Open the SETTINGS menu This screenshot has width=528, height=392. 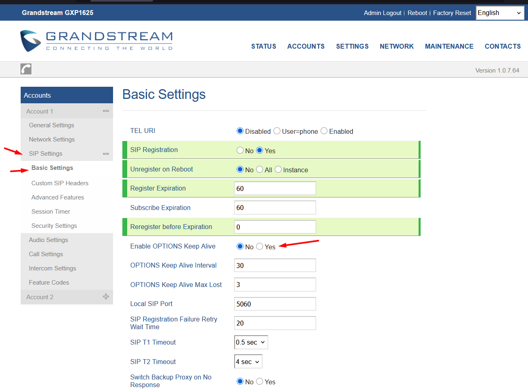(352, 46)
